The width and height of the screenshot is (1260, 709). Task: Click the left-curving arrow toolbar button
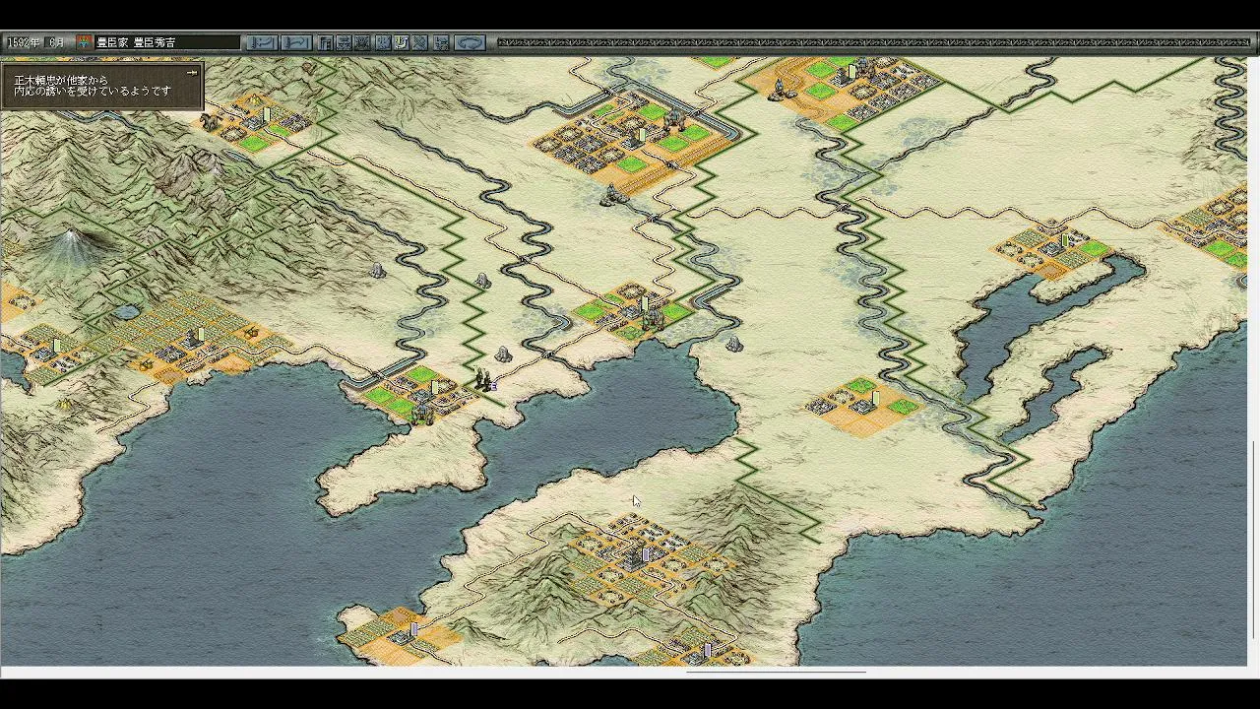click(x=262, y=42)
